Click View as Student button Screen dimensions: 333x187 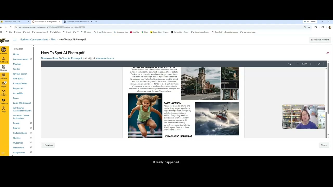pyautogui.click(x=320, y=40)
